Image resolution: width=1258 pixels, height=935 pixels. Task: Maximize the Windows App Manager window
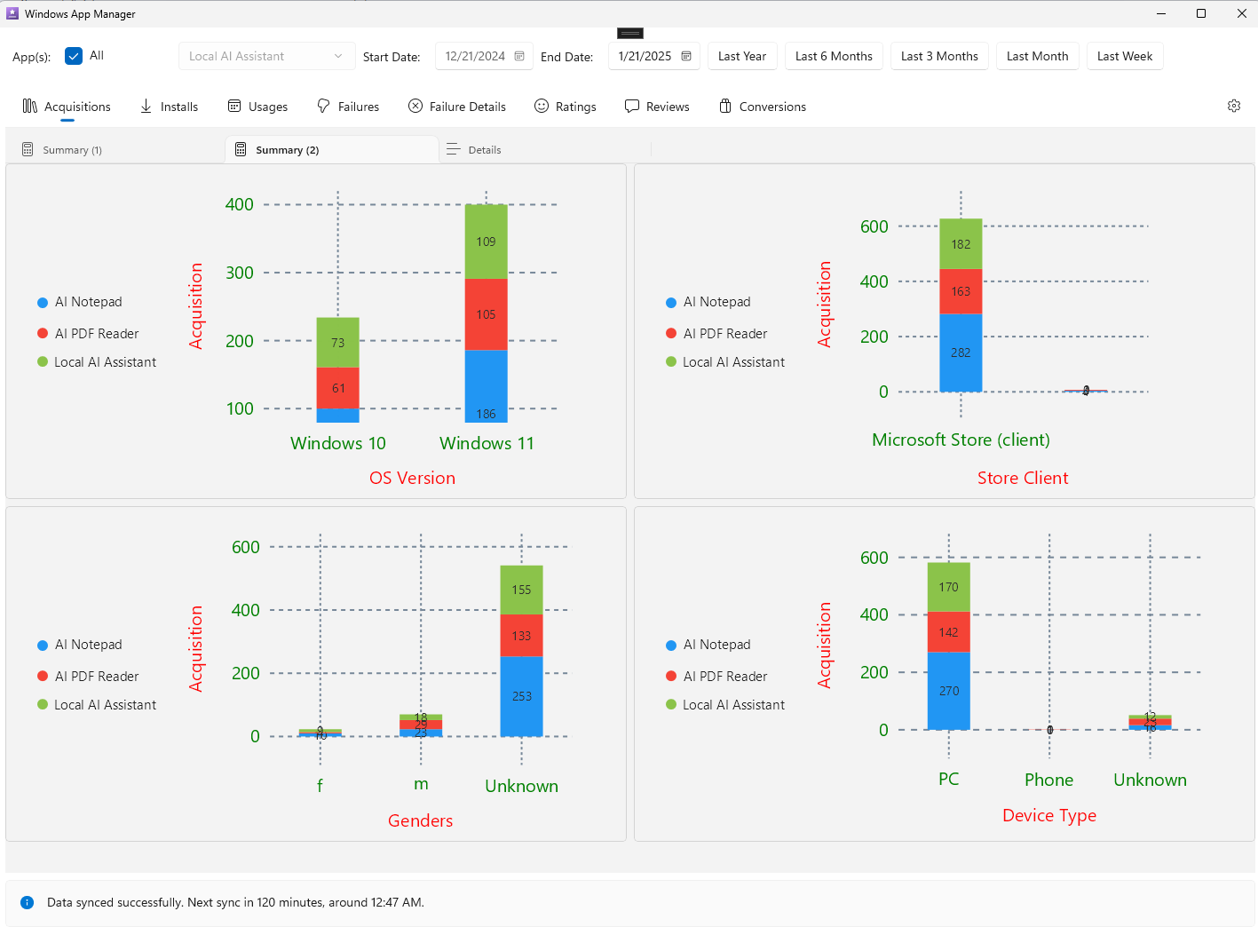tap(1201, 13)
